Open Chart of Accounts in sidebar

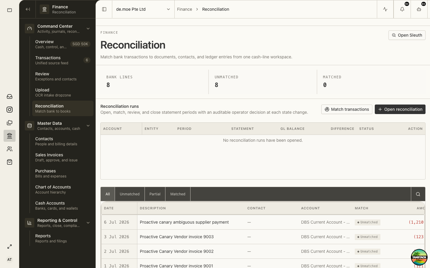coord(63,189)
